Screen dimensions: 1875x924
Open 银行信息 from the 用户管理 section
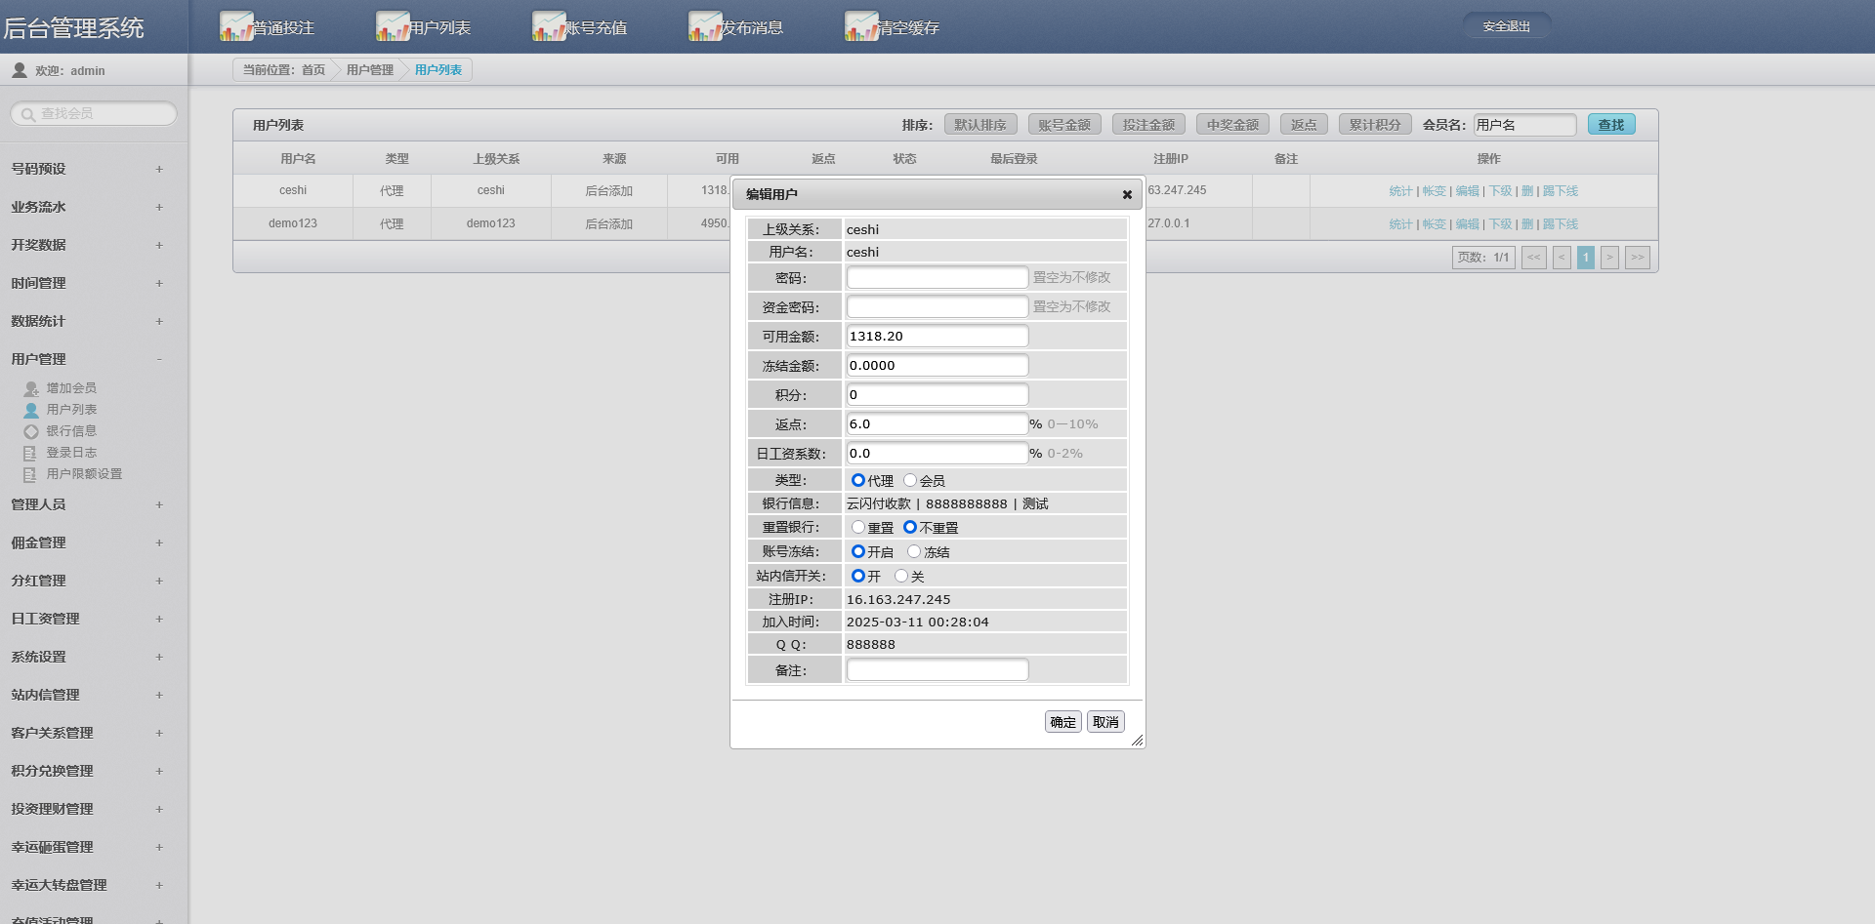(28, 430)
